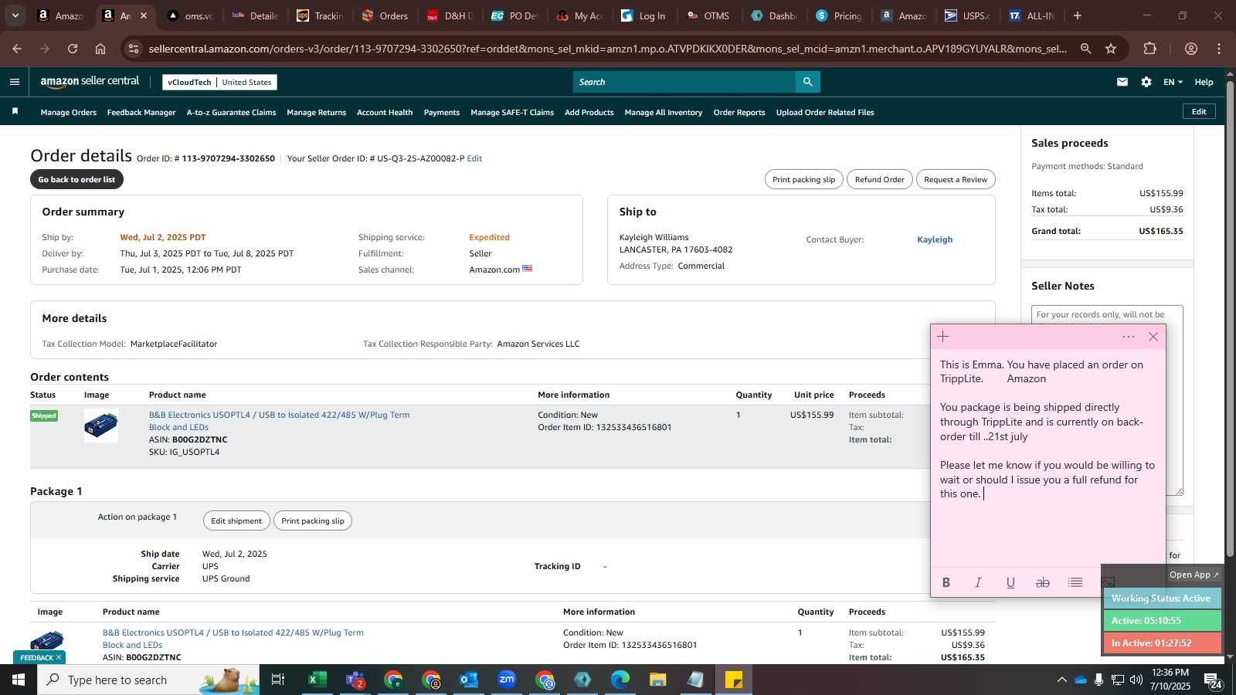Toggle underline formatting in sticky note

1010,583
